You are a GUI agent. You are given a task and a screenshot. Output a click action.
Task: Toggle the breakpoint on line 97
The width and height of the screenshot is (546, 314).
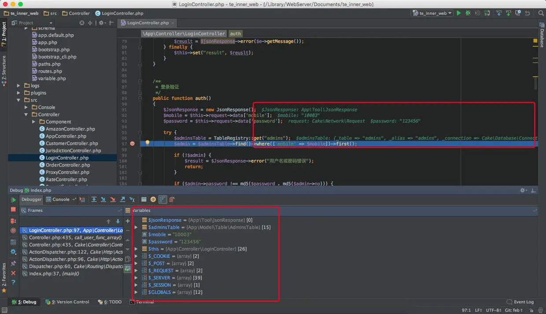(133, 143)
